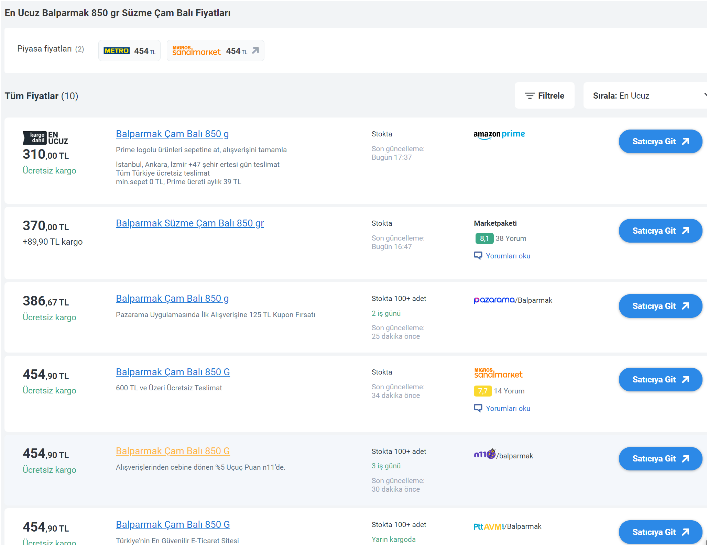Viewport: 708px width, 546px height.
Task: Read Marketpaketi reviews via Yorumları oku
Action: 508,256
